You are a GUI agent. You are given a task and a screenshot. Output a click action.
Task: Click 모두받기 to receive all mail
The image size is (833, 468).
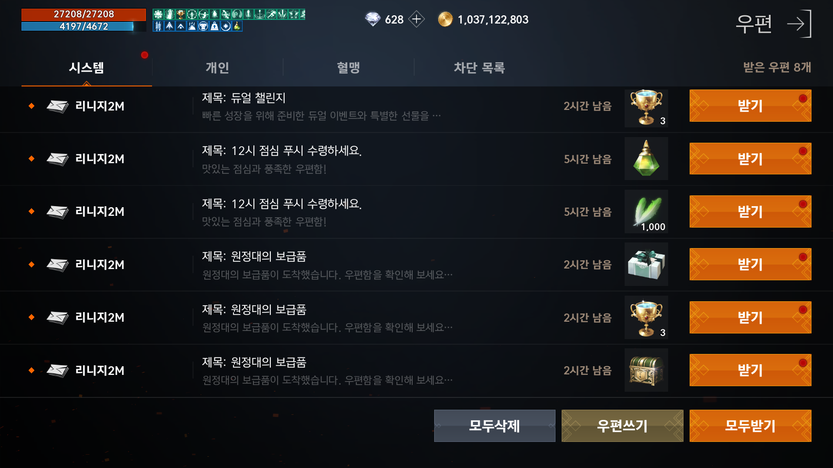coord(750,426)
